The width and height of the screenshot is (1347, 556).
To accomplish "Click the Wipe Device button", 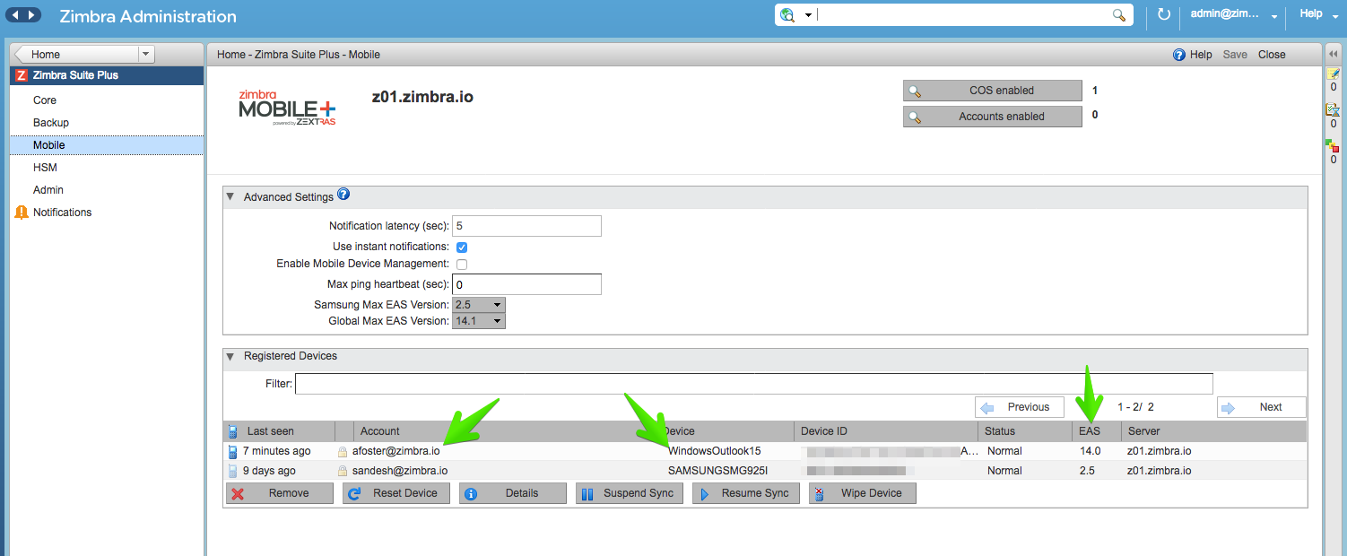I will (863, 493).
